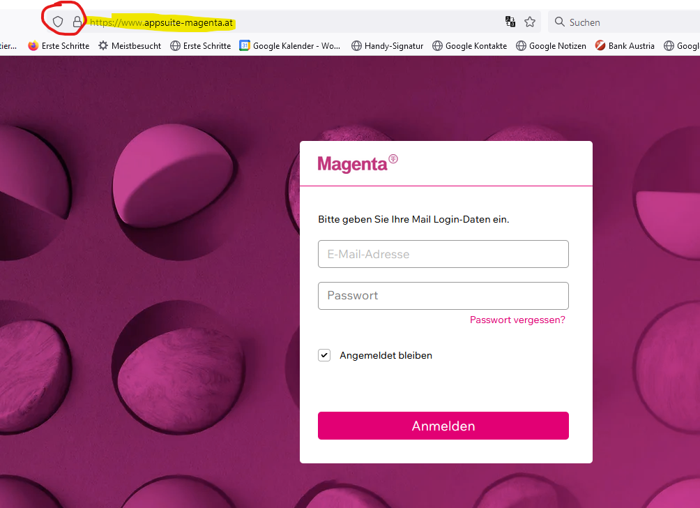This screenshot has width=700, height=508.
Task: Focus the Suchen search box
Action: point(625,22)
